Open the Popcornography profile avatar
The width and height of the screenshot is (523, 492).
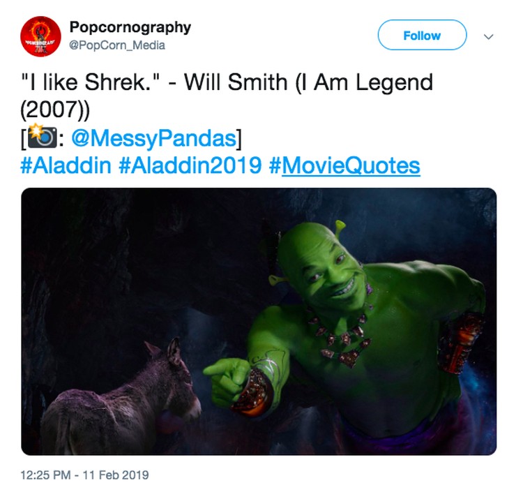[x=40, y=36]
